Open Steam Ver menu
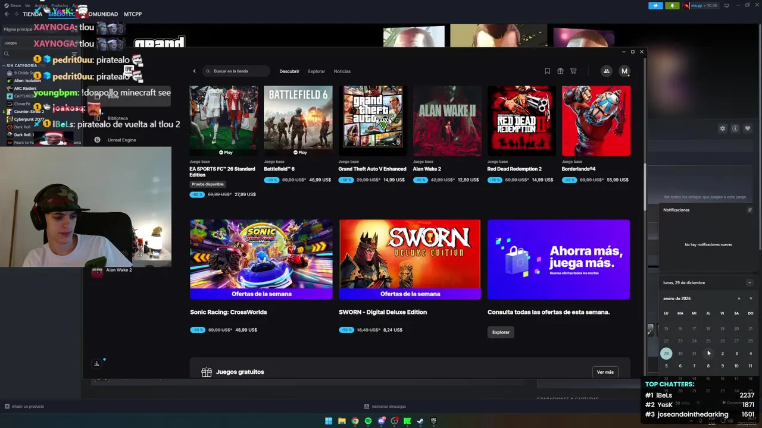This screenshot has width=762, height=428. pos(28,5)
